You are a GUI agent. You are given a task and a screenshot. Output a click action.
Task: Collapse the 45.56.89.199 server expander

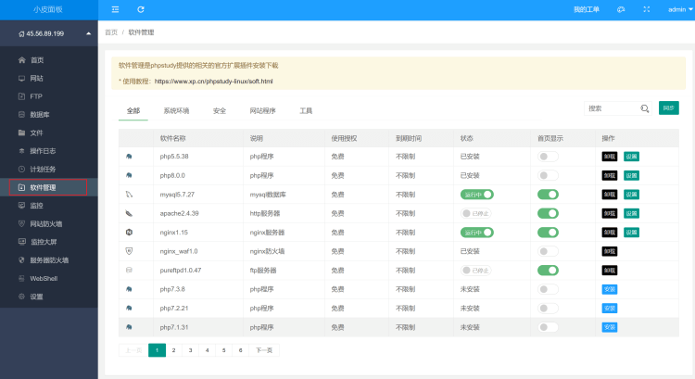89,33
